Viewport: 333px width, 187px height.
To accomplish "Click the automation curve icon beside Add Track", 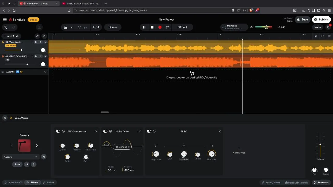I will 37,36.
